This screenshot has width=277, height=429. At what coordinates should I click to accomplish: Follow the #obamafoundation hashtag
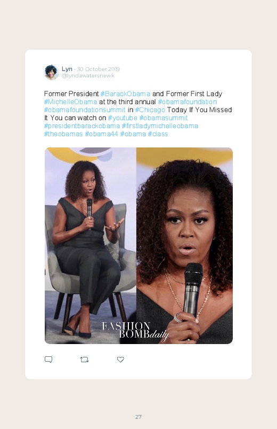point(187,102)
